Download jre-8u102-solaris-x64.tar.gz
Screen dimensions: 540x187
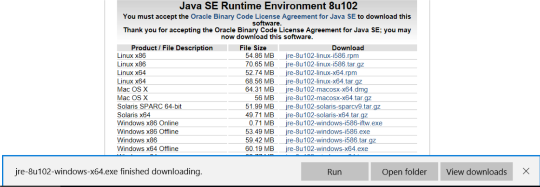327,115
